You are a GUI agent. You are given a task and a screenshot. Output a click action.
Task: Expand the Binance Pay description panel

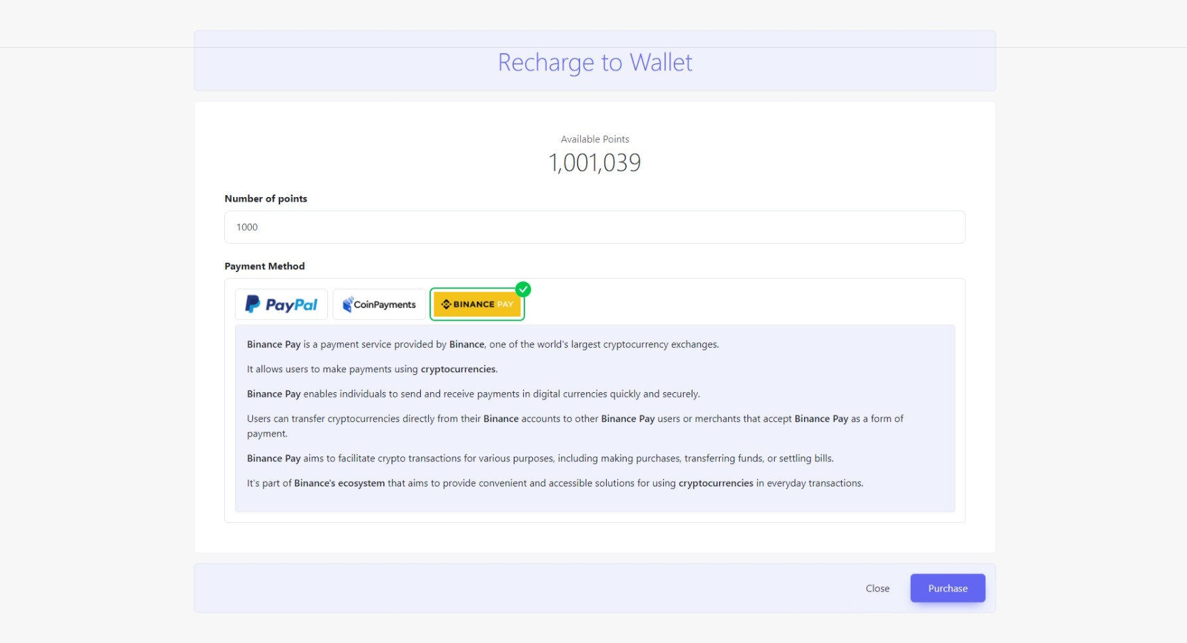[594, 418]
